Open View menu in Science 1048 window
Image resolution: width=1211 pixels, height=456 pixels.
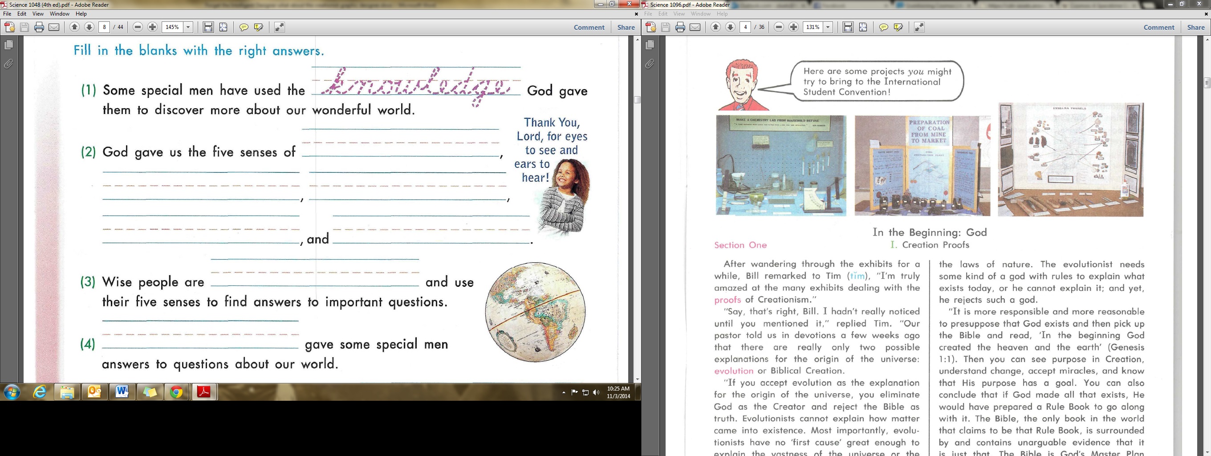click(37, 14)
